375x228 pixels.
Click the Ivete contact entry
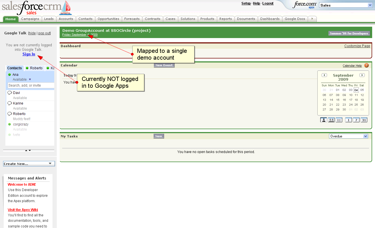[x=16, y=135]
